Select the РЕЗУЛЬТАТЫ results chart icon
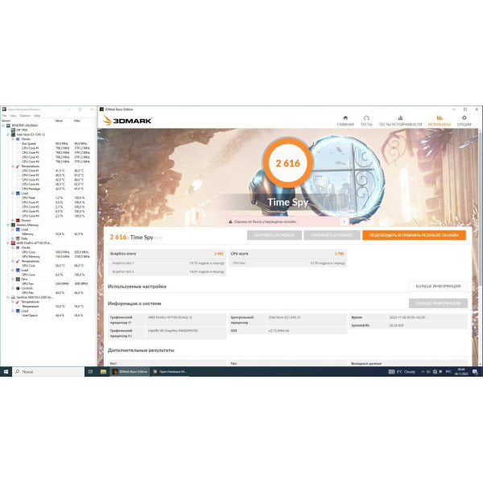The height and width of the screenshot is (483, 483). pos(440,118)
